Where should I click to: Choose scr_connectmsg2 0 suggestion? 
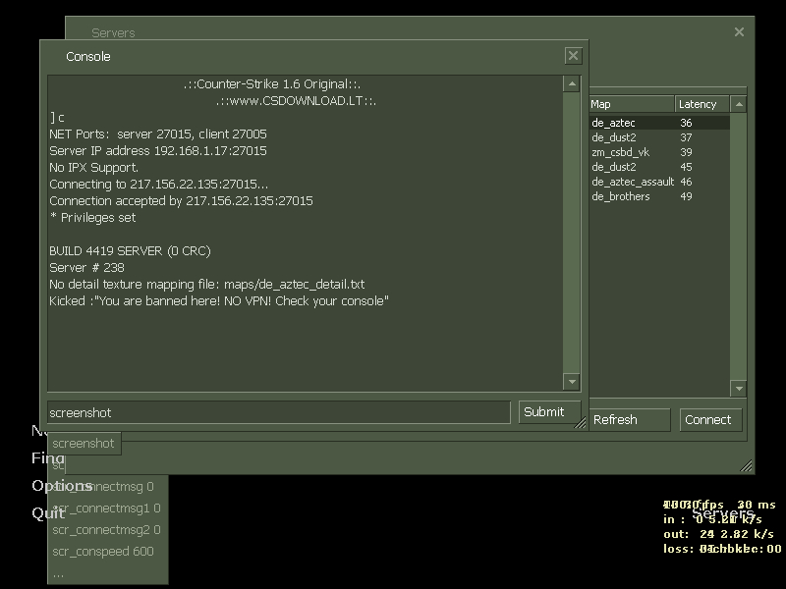(x=106, y=529)
